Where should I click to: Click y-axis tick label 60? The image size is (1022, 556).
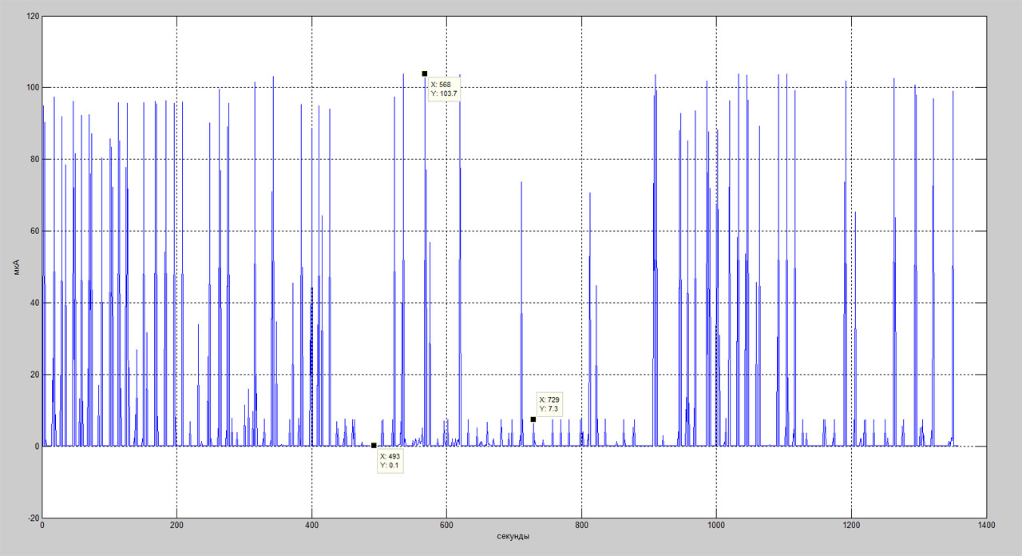point(34,231)
